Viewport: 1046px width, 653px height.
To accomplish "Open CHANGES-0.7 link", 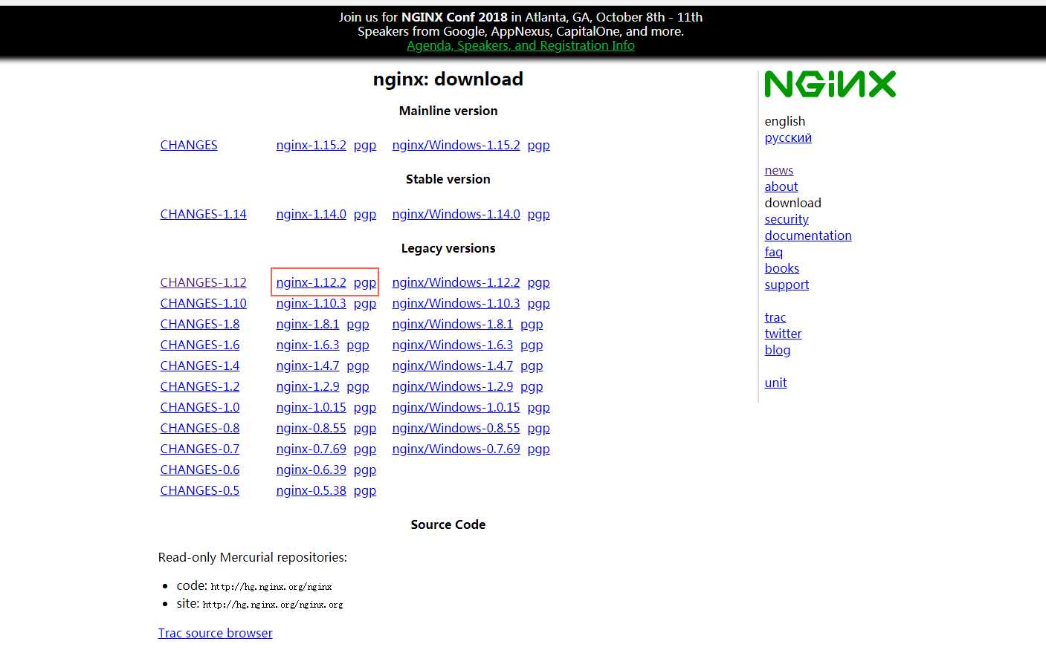I will (x=199, y=449).
